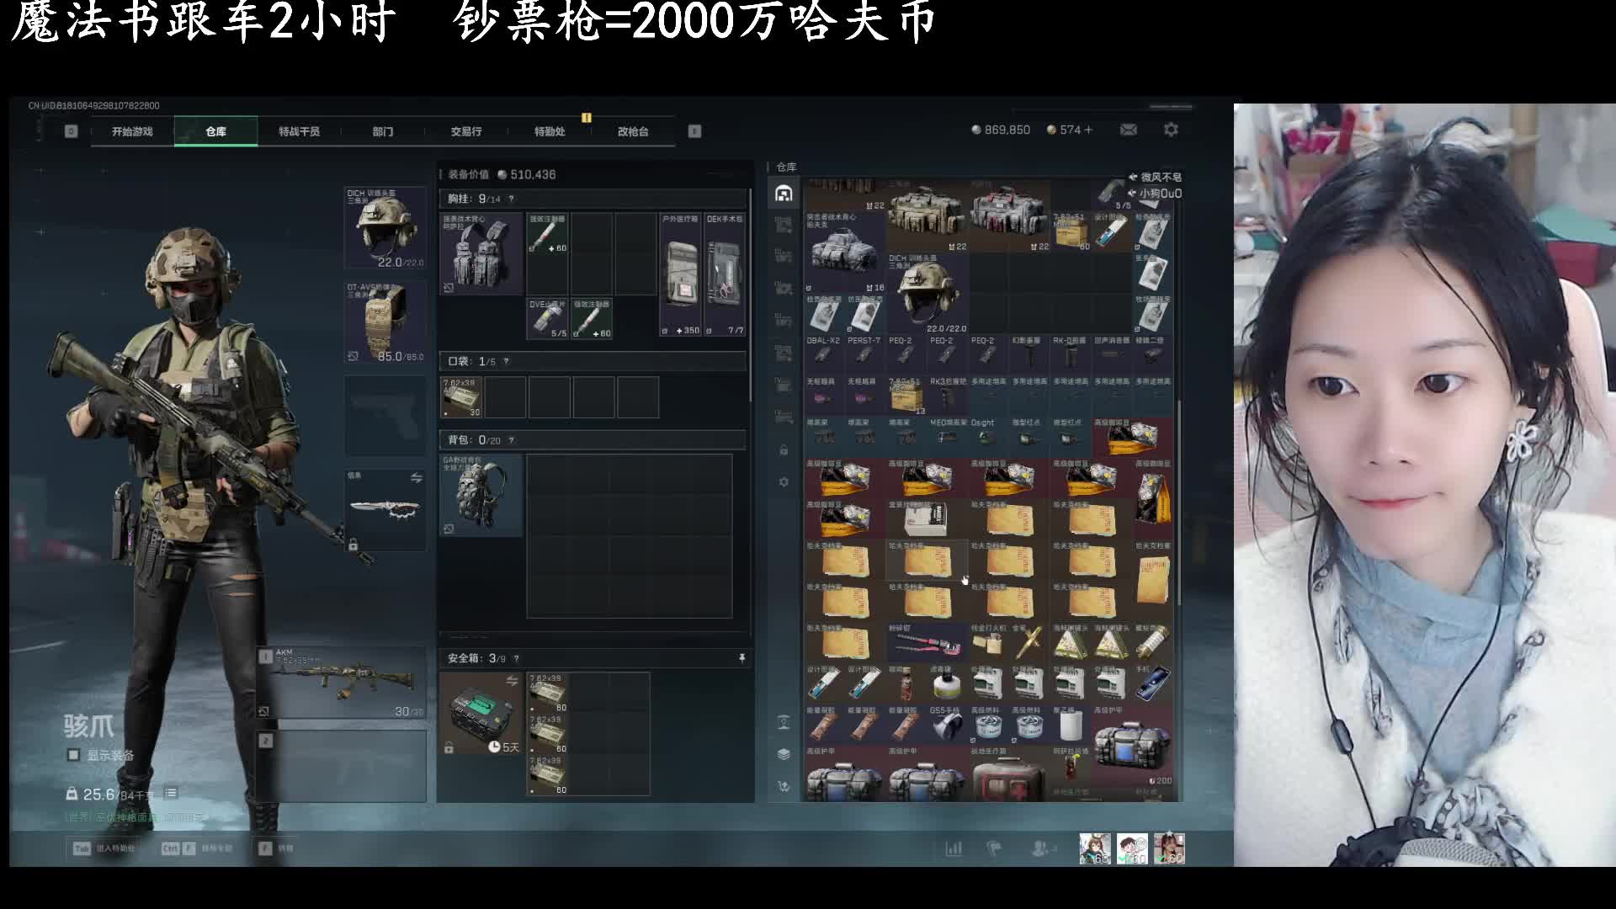Viewport: 1616px width, 909px height.
Task: Click the help icon next to 胸挂
Action: (511, 199)
